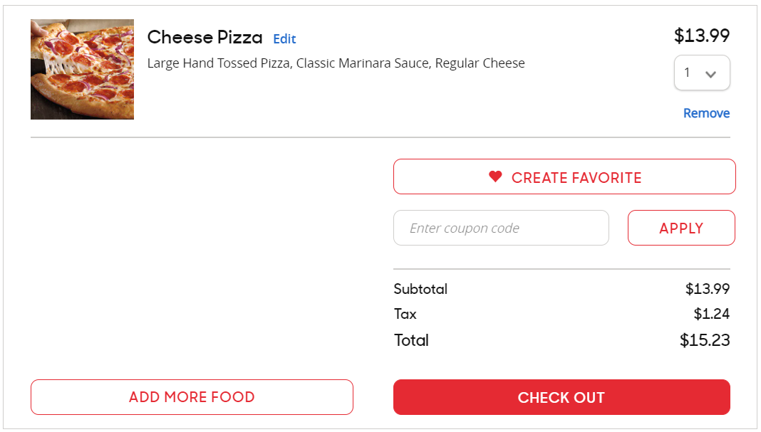Remove the Cheese Pizza from cart

pyautogui.click(x=706, y=113)
